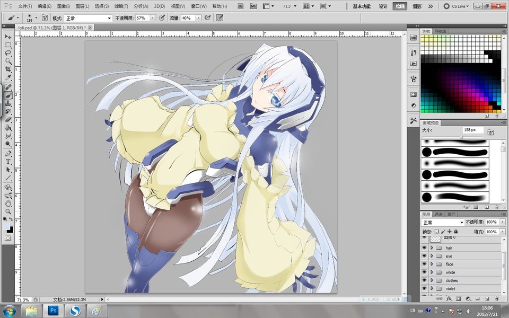The width and height of the screenshot is (509, 318).
Task: Select the Line shape tool
Action: click(8, 178)
